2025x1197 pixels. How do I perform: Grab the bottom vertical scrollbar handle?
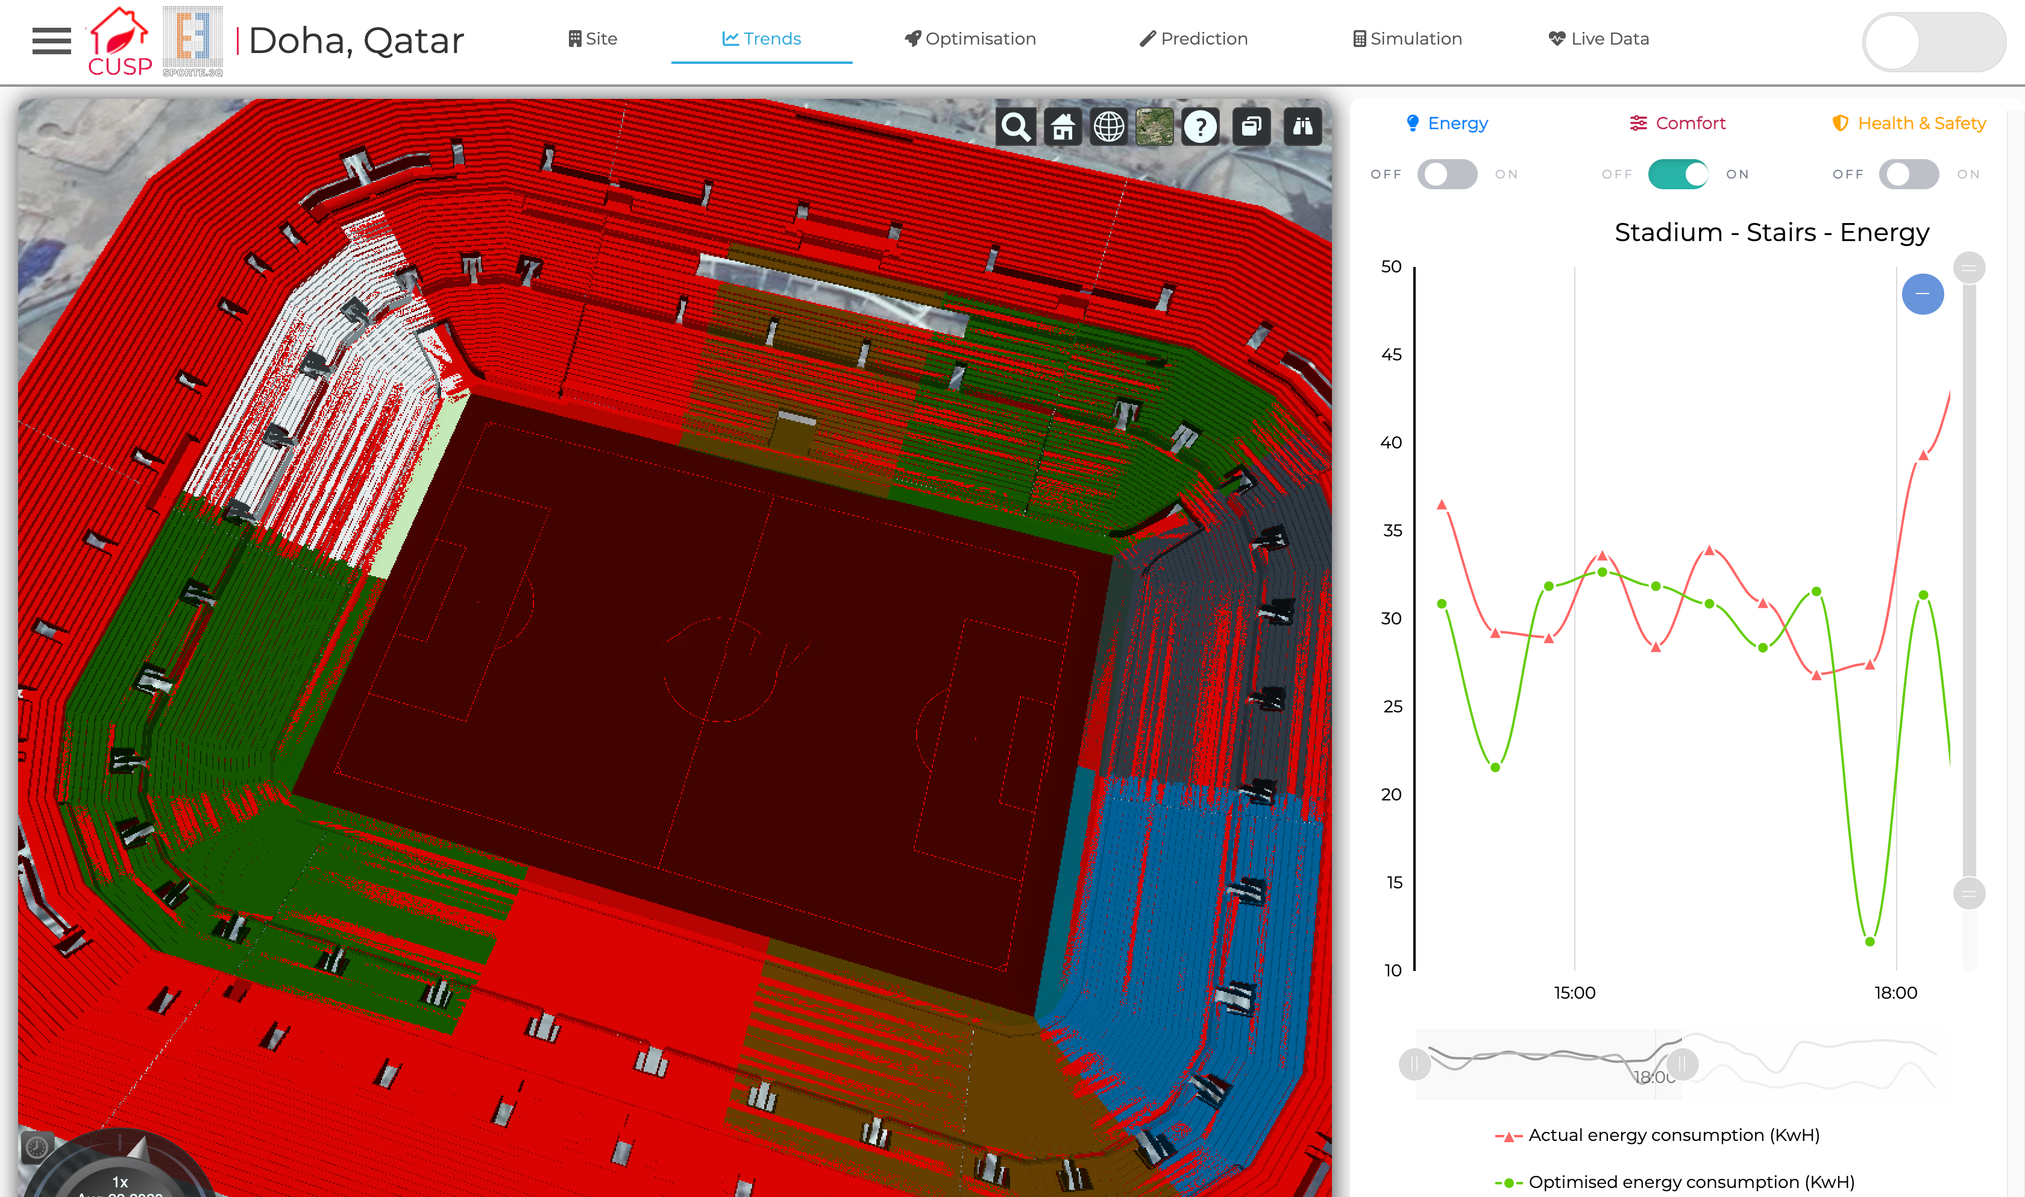click(1968, 894)
